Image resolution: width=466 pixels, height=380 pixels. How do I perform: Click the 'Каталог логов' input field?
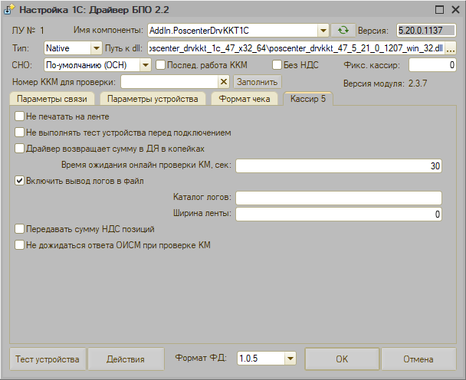click(338, 198)
